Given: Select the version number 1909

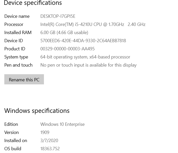Looking at the screenshot, I should point(45,132).
